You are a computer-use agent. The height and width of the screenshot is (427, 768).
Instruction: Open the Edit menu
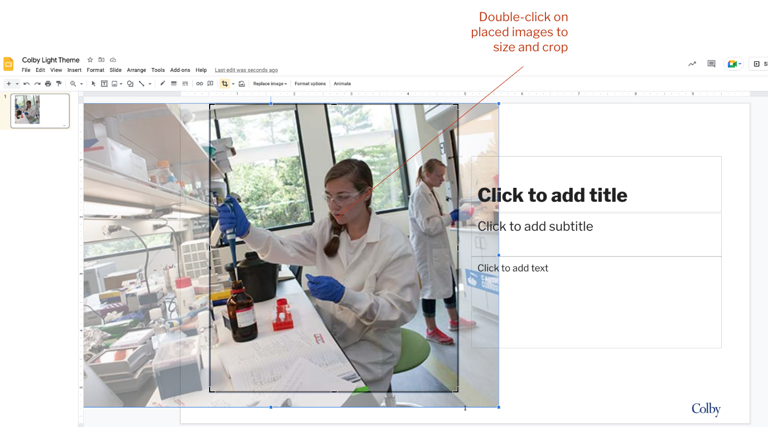click(x=40, y=70)
